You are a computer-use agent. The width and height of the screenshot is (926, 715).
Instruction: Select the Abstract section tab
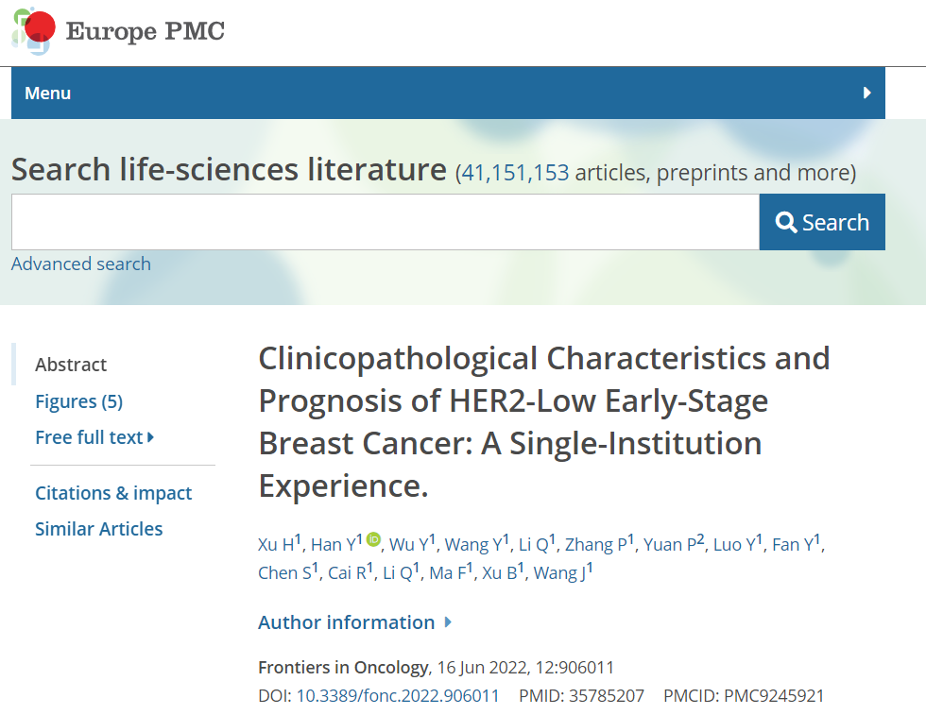71,365
